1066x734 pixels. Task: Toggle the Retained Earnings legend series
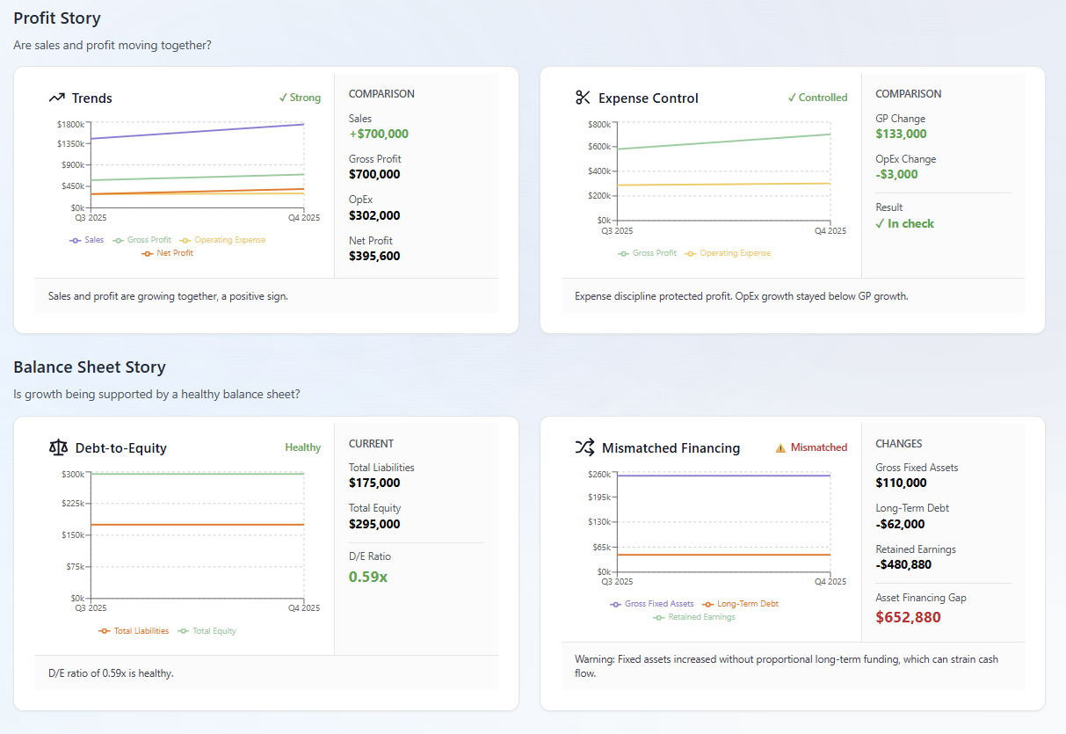[694, 617]
